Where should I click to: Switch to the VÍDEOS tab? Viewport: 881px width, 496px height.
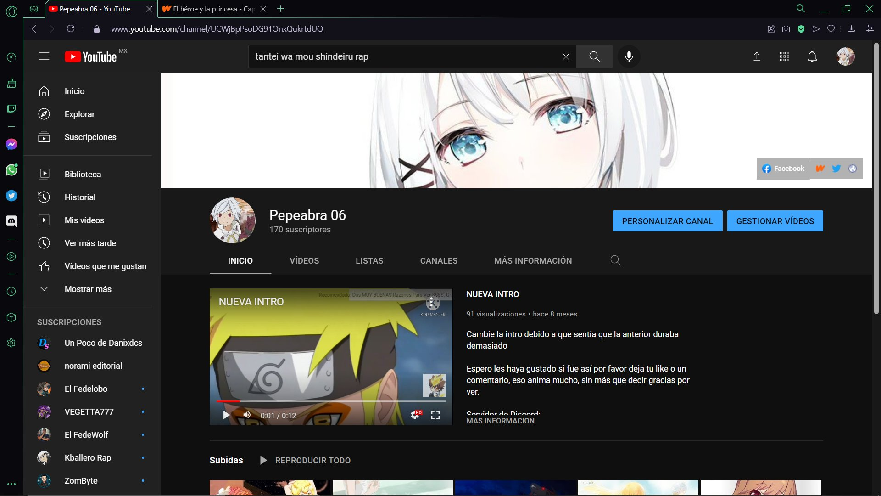tap(304, 261)
